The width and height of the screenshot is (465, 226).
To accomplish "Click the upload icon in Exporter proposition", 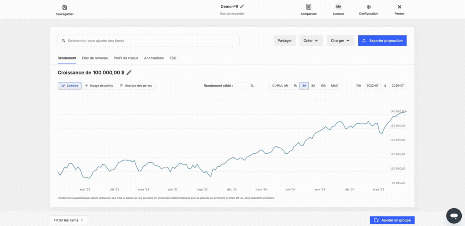I will click(x=364, y=41).
